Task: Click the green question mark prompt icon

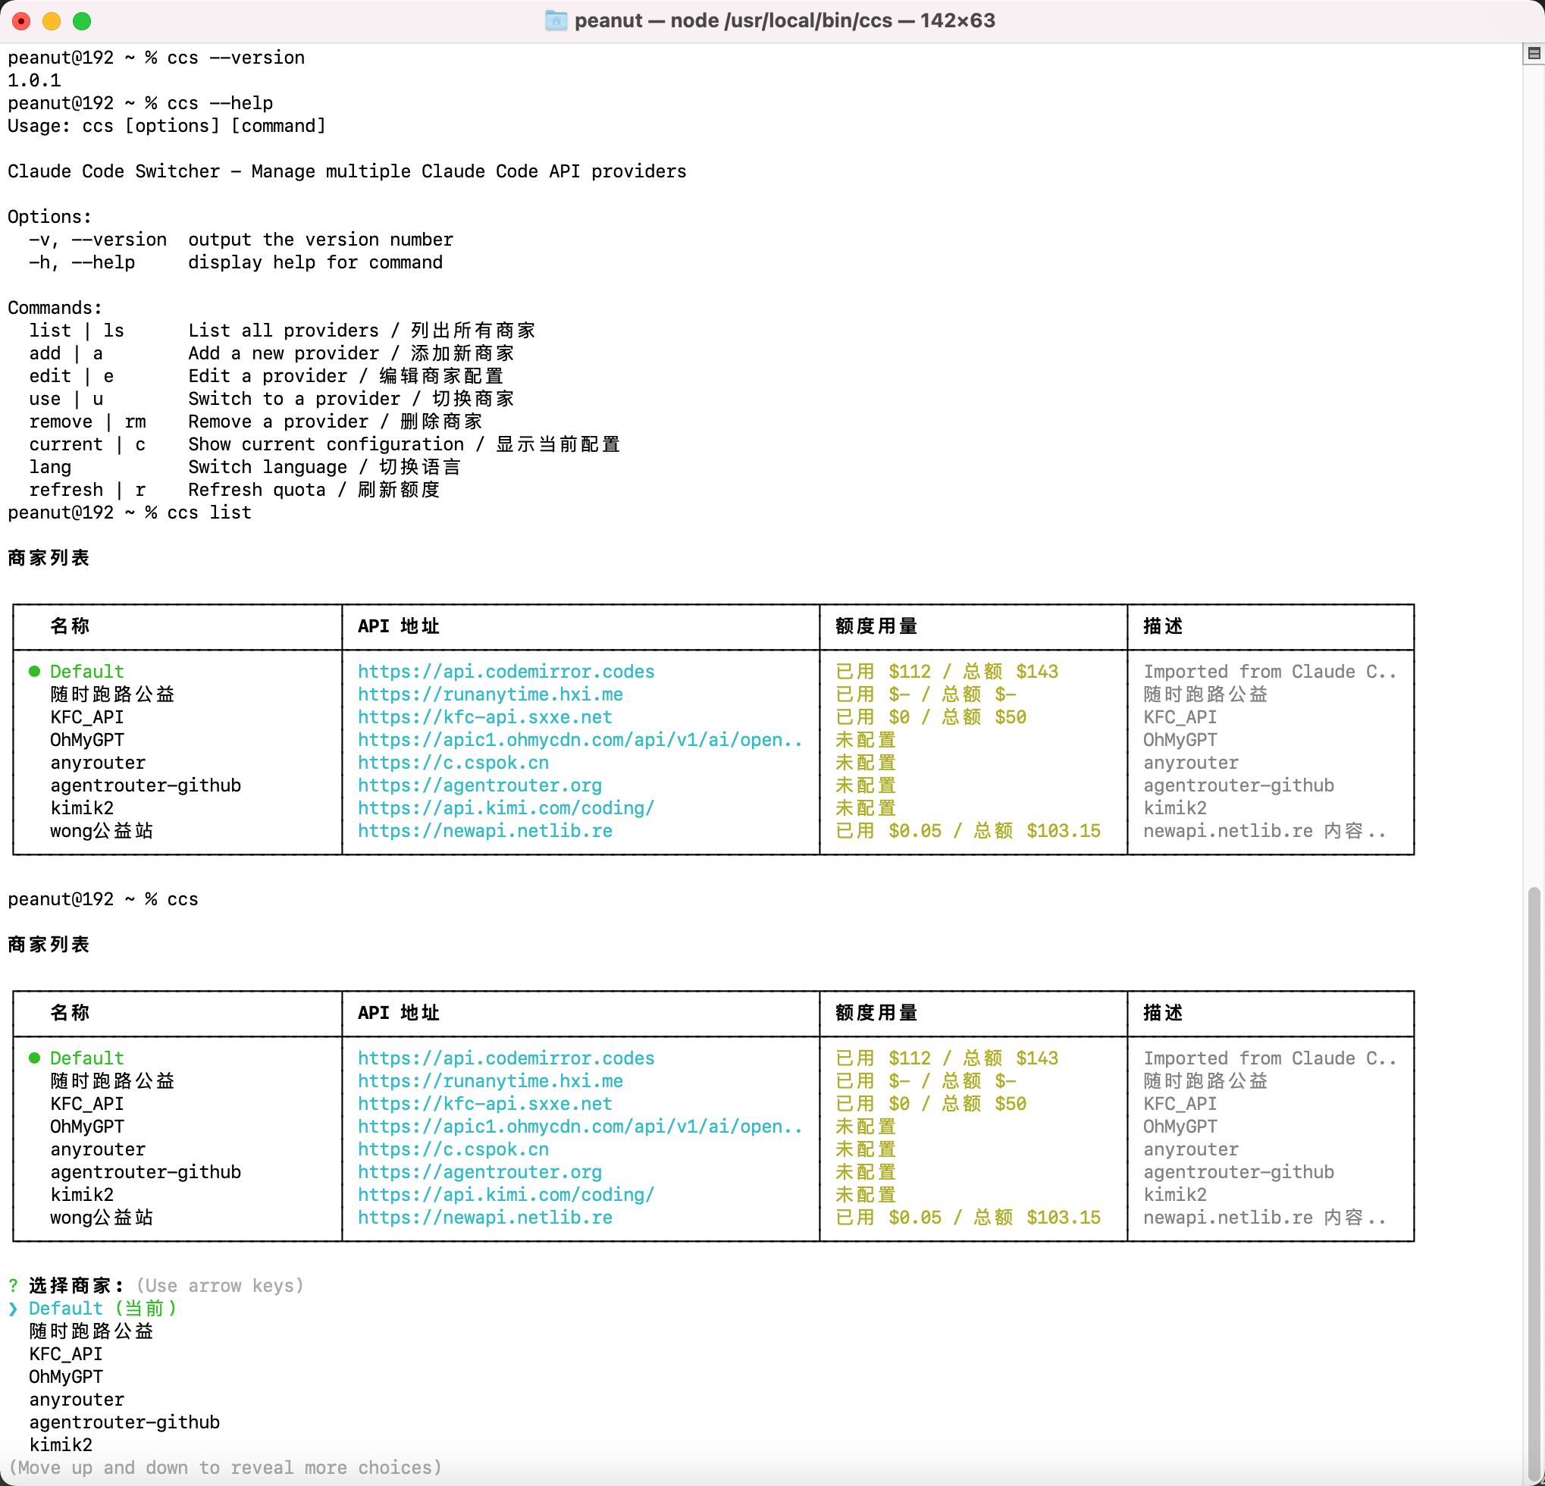Action: point(14,1286)
